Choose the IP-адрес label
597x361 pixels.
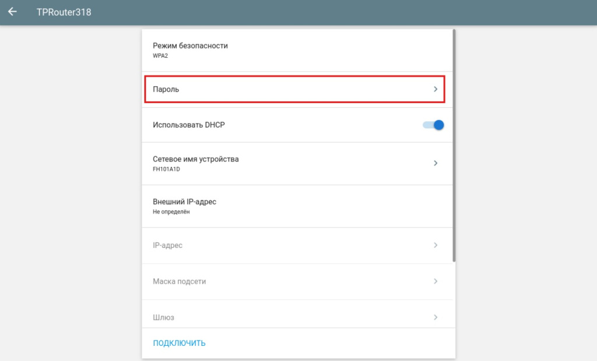coord(167,246)
